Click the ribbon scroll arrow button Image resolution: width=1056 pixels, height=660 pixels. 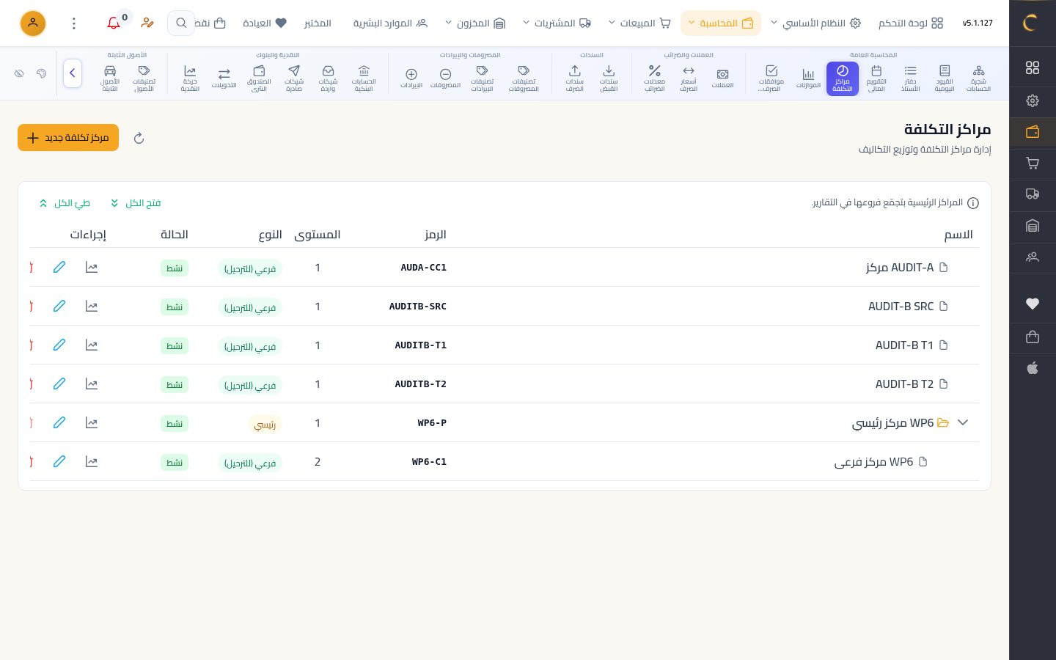tap(73, 73)
